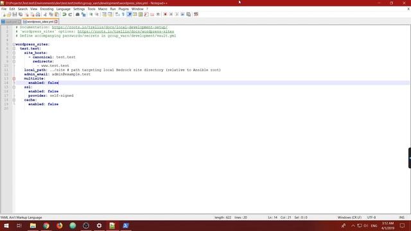This screenshot has width=411, height=231.
Task: Click the Zoom In toolbar icon
Action: [x=91, y=14]
